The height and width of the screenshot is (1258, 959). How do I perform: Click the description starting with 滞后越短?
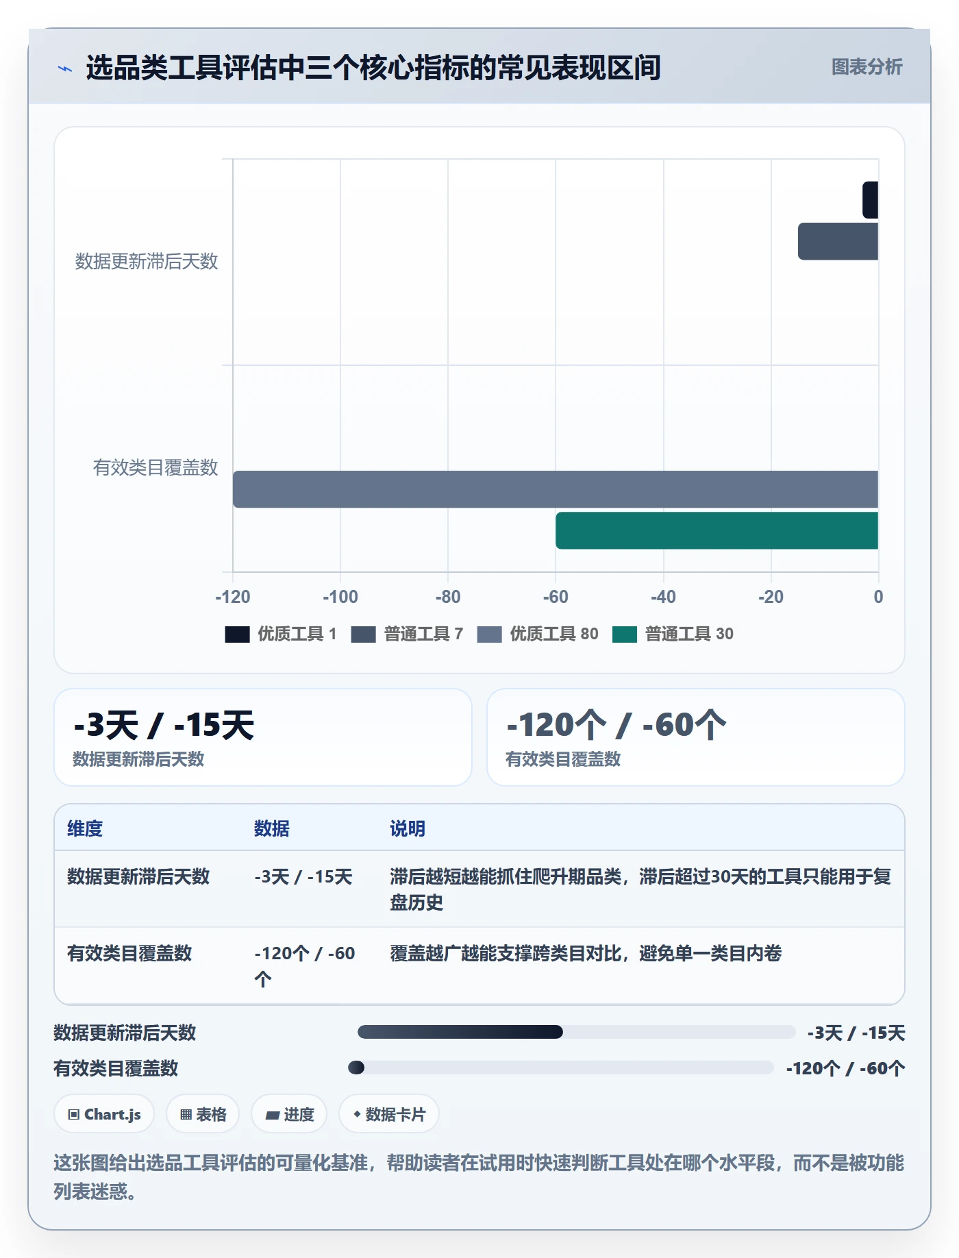point(640,889)
